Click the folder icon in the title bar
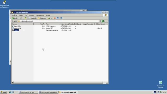This screenshot has height=94, width=167. [12, 12]
